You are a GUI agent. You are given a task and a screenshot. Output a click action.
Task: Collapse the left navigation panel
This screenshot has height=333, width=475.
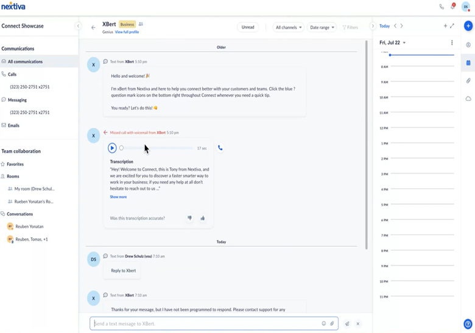point(78,26)
